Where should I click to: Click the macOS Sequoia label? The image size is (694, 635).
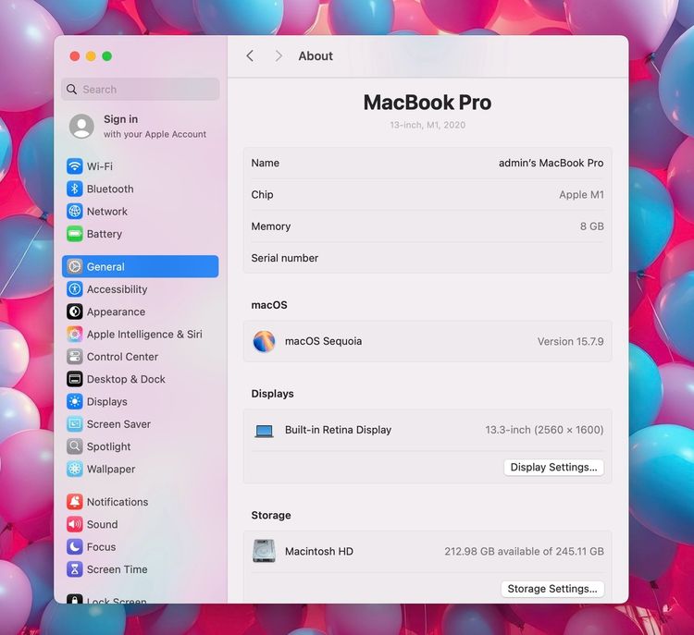tap(323, 341)
